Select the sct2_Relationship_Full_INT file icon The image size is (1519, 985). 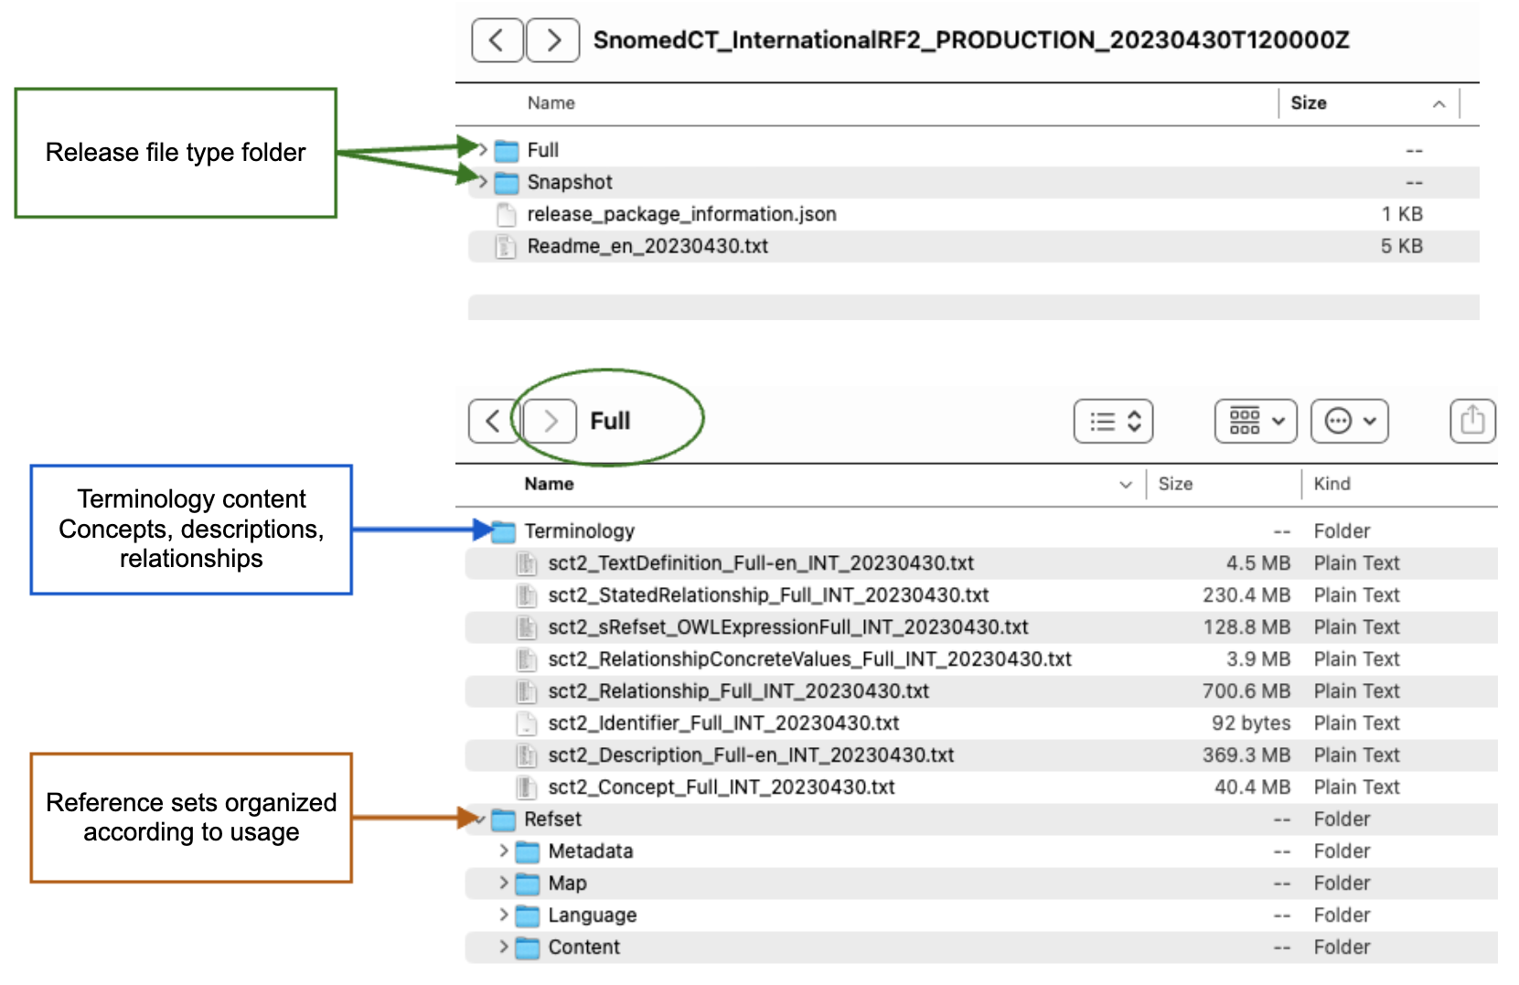coord(527,691)
